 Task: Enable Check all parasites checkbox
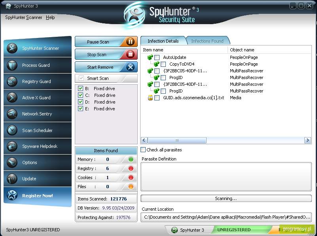pyautogui.click(x=143, y=149)
